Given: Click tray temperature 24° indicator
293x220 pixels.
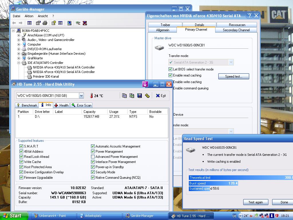Looking at the screenshot, I should tap(246, 216).
